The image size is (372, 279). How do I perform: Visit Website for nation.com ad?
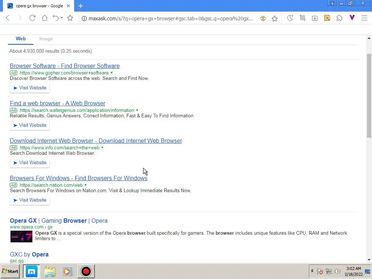pos(30,200)
